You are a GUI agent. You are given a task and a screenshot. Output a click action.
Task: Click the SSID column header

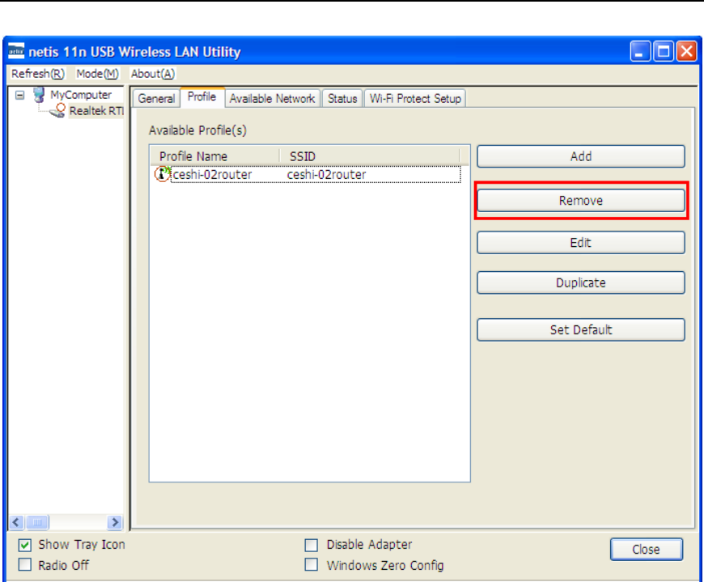(370, 156)
